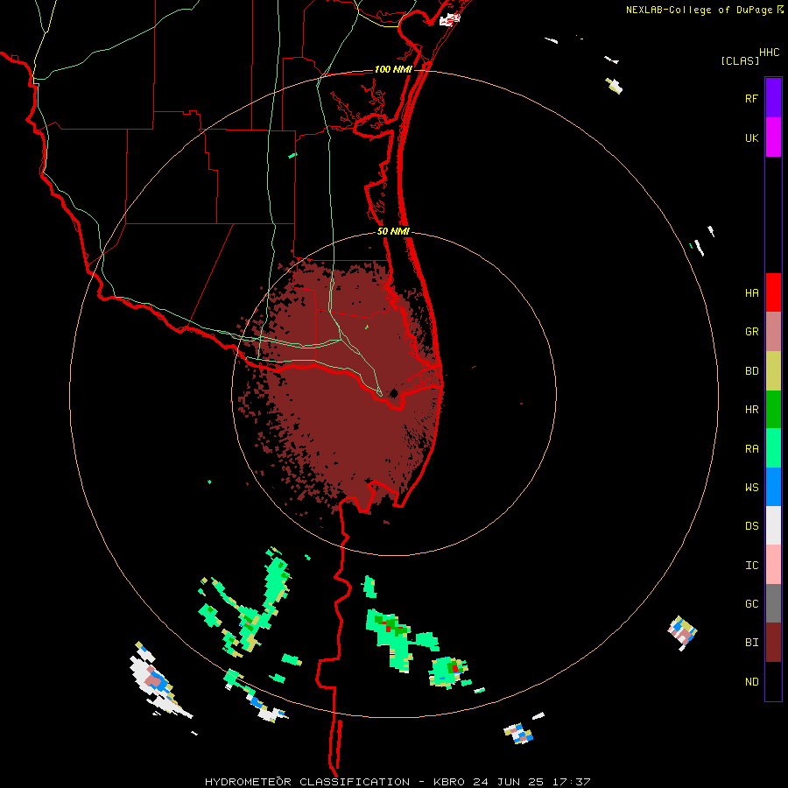Click the 100 NMI range ring label

393,69
